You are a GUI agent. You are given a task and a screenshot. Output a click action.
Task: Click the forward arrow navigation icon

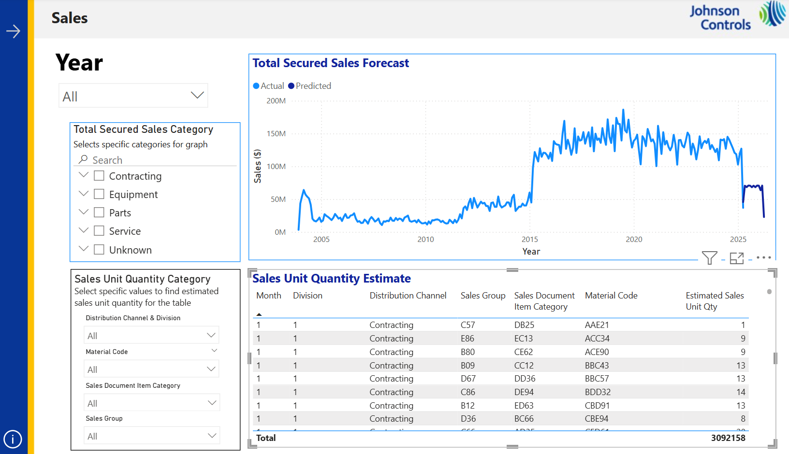(x=13, y=31)
